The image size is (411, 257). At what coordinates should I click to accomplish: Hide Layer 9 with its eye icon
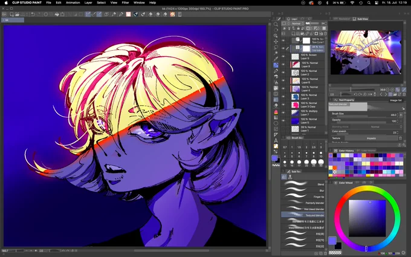283,56
